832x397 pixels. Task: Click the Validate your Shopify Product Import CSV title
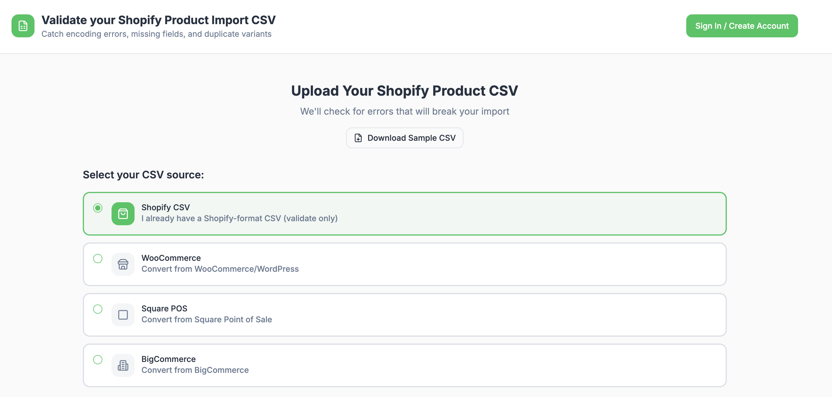pos(159,20)
